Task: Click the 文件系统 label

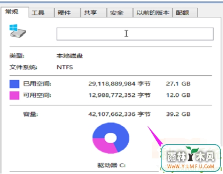Action: click(x=23, y=67)
